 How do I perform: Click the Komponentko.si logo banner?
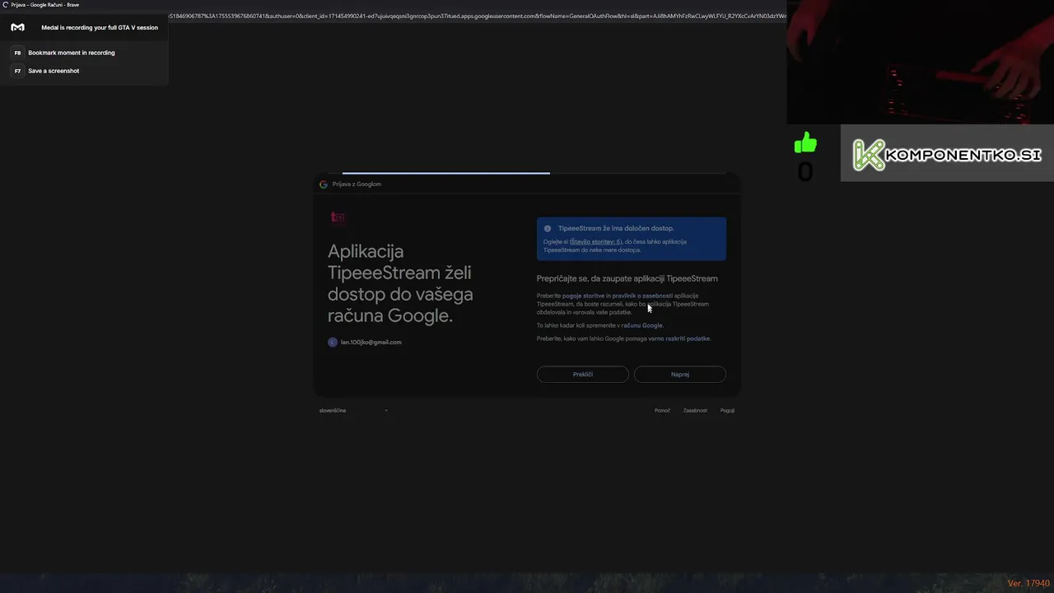tap(947, 154)
